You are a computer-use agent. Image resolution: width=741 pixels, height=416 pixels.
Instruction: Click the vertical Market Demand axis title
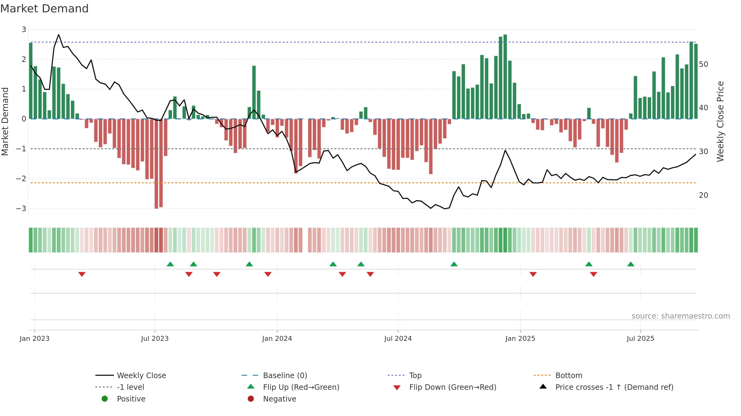coord(5,121)
